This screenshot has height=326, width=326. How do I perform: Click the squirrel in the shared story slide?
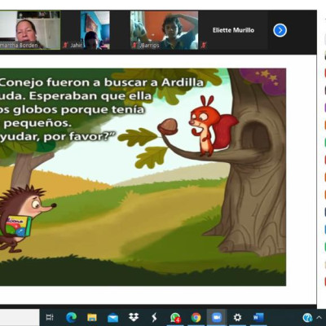[x=212, y=126]
